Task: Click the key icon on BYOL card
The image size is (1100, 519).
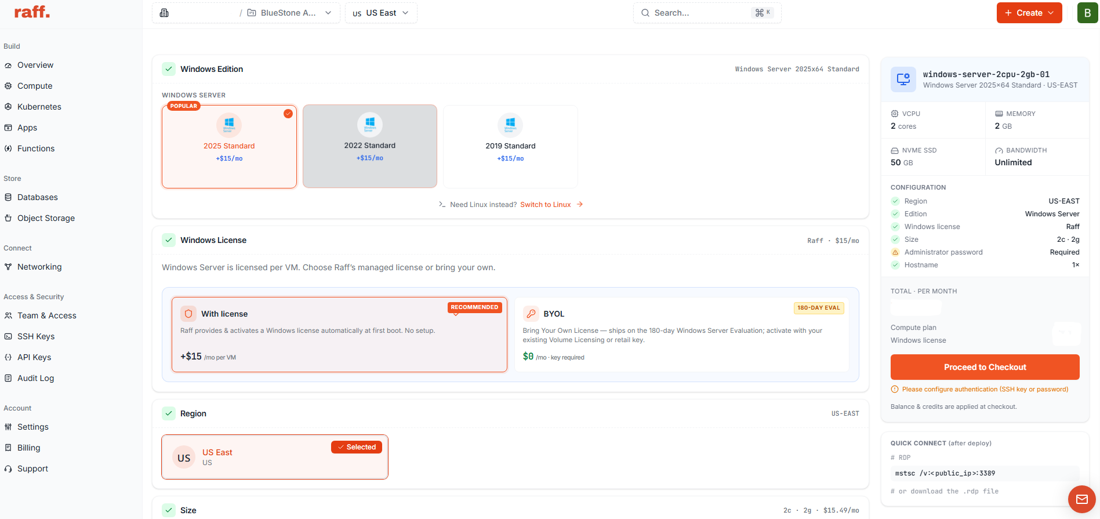Action: pyautogui.click(x=531, y=314)
